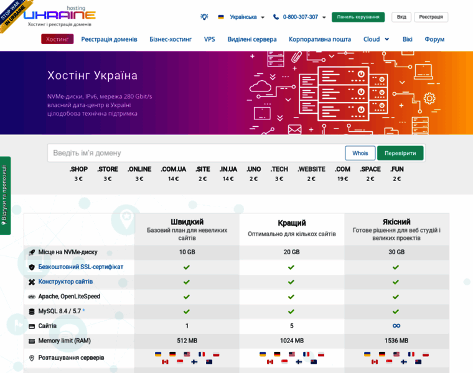Click the Ukrainian flag language icon

click(x=221, y=17)
